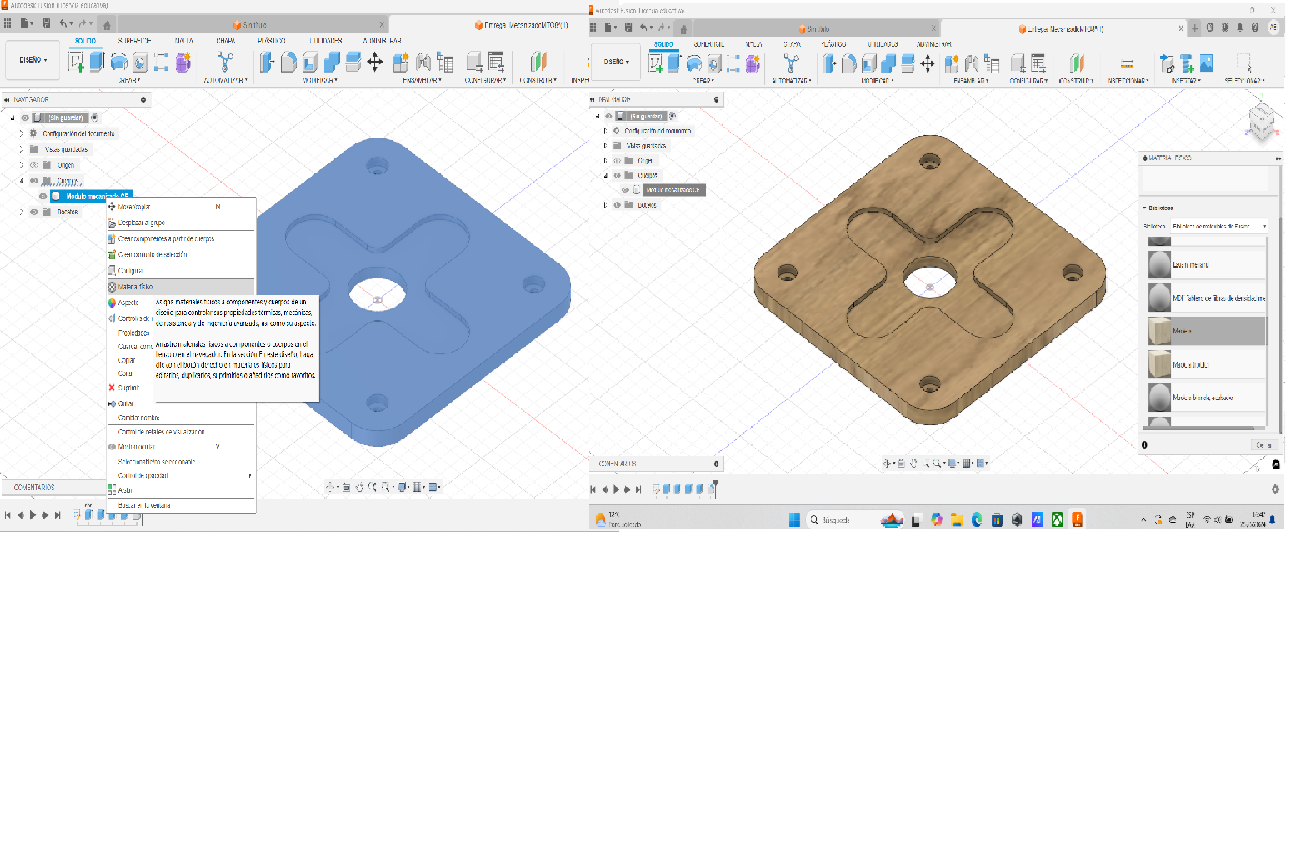Screen dimensions: 1291x847
Task: Click Measure ruler icon in right window
Action: point(1127,64)
